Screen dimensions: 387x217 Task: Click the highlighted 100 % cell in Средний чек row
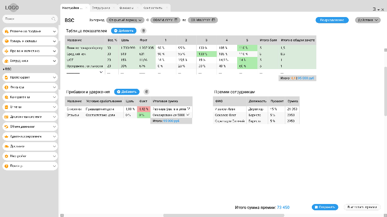[207, 54]
